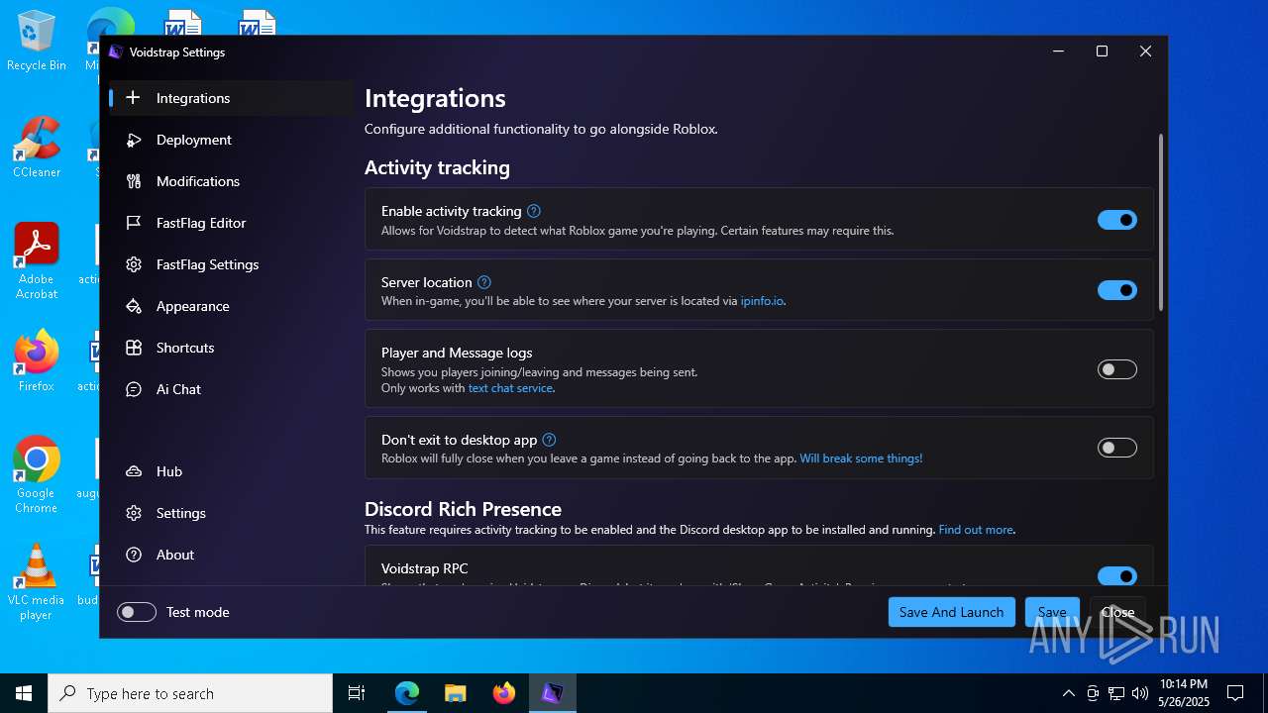This screenshot has width=1268, height=713.
Task: Click the About question mark icon
Action: tap(134, 555)
